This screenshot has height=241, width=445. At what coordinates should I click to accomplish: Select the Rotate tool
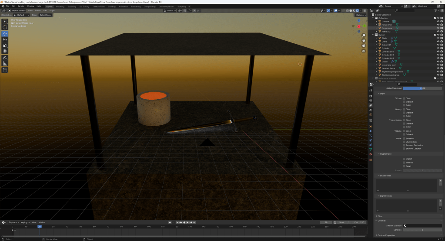point(5,39)
